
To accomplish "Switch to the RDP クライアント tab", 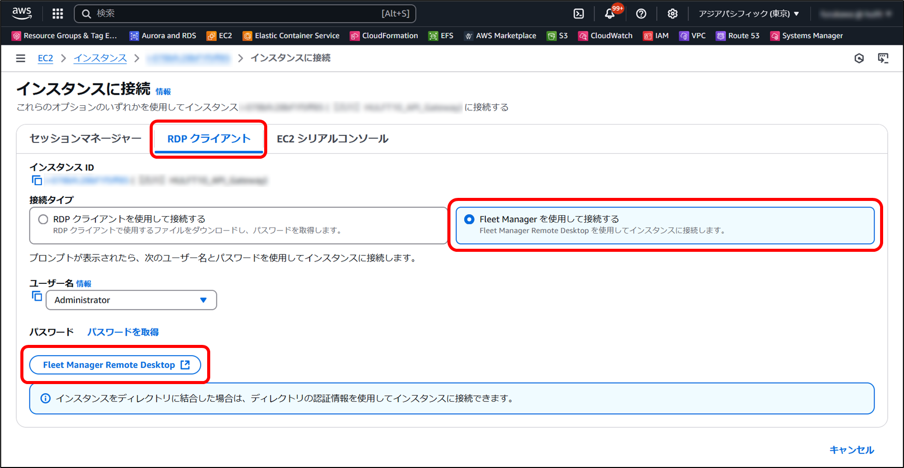I will tap(209, 139).
